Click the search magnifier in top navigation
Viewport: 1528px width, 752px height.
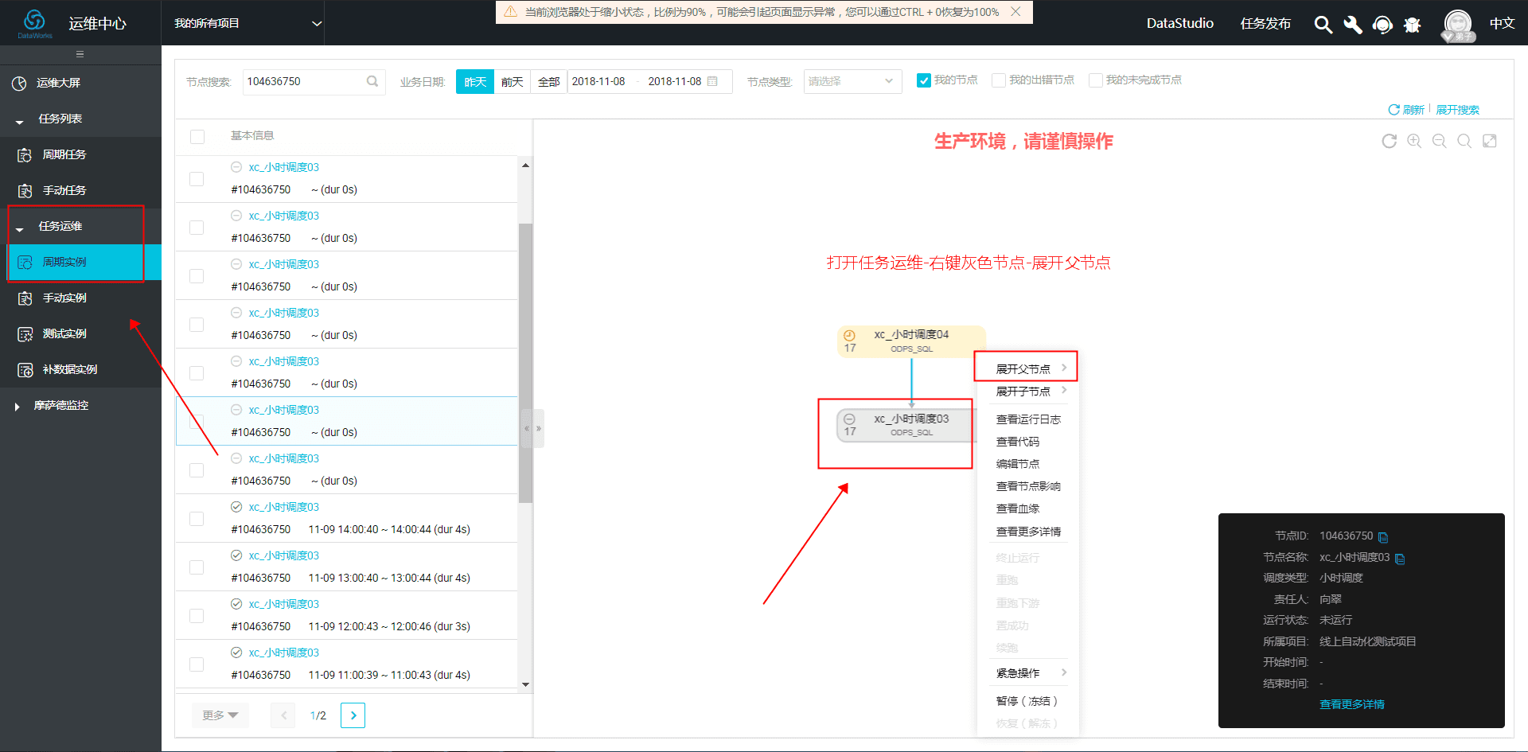pyautogui.click(x=1323, y=25)
